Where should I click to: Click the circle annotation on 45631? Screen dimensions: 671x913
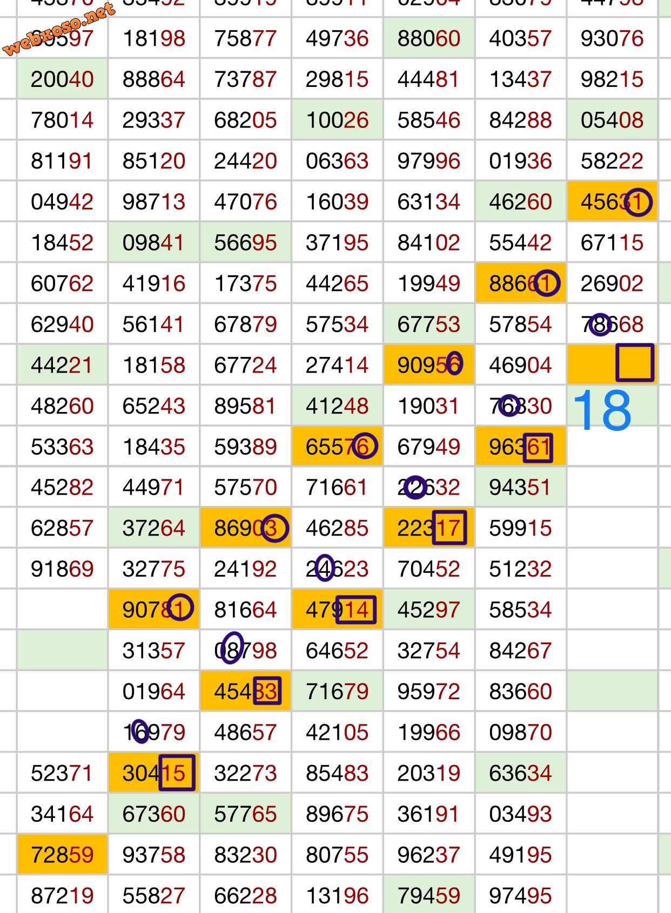pyautogui.click(x=638, y=202)
